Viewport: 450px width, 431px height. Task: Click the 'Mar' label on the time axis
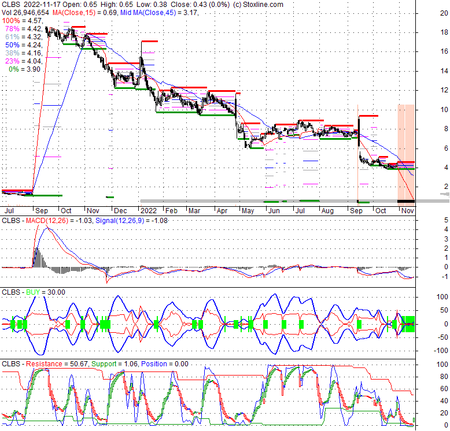pos(194,211)
